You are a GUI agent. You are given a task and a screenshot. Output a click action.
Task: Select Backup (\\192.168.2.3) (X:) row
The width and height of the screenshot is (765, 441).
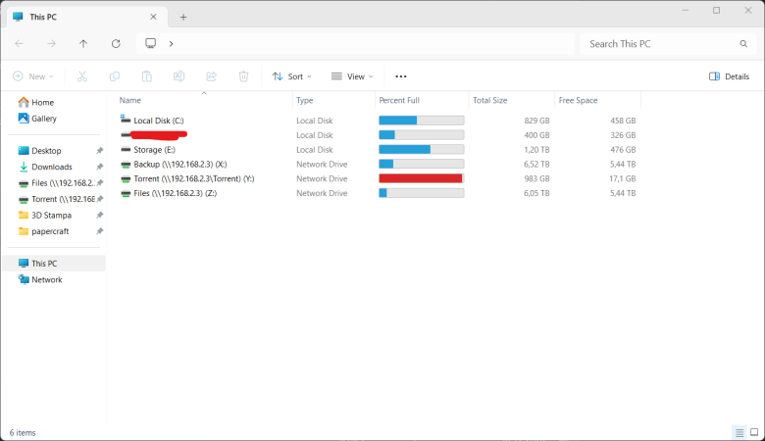[x=180, y=165]
